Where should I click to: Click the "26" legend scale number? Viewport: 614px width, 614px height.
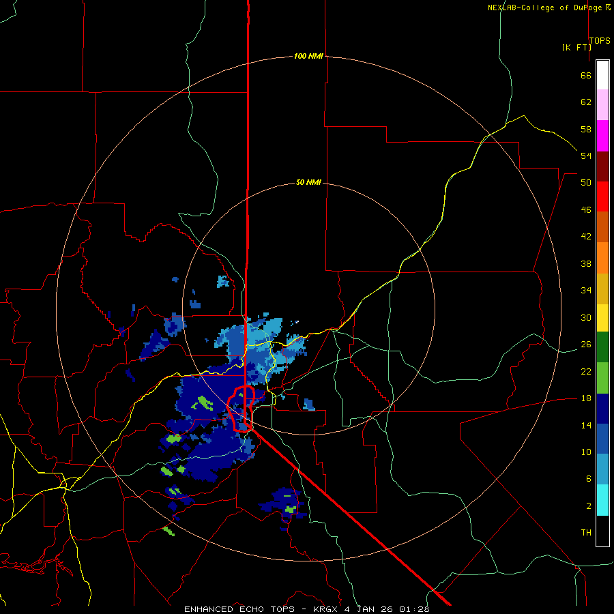pos(586,345)
